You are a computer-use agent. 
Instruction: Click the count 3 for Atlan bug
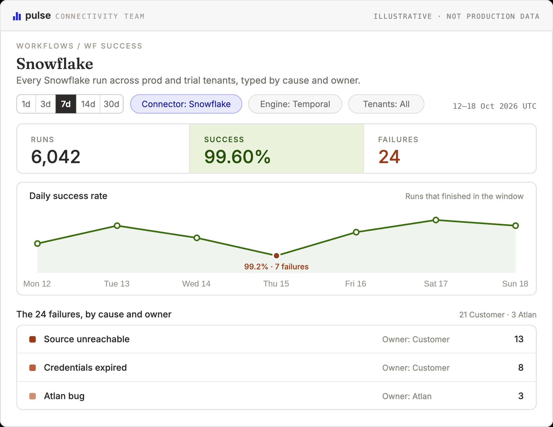click(521, 396)
